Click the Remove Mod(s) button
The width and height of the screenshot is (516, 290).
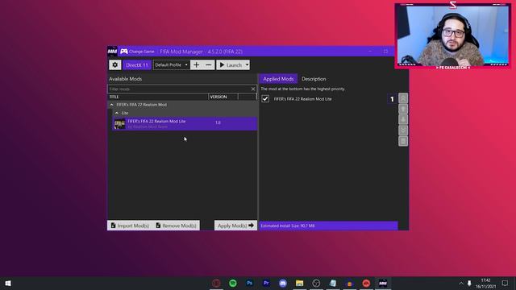tap(176, 226)
